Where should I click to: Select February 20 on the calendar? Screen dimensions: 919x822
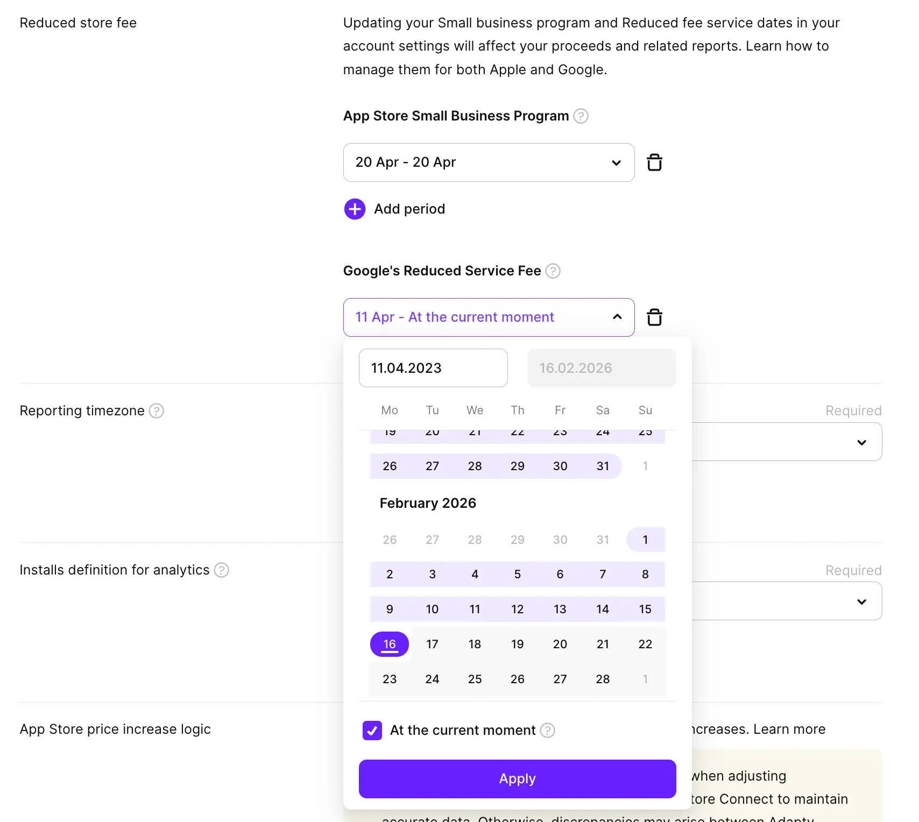pos(560,644)
